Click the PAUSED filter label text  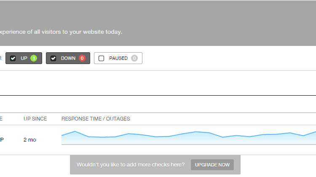[118, 58]
